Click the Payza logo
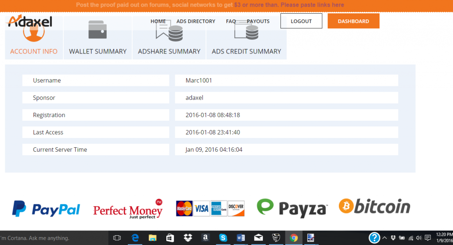The height and width of the screenshot is (245, 453). point(292,208)
